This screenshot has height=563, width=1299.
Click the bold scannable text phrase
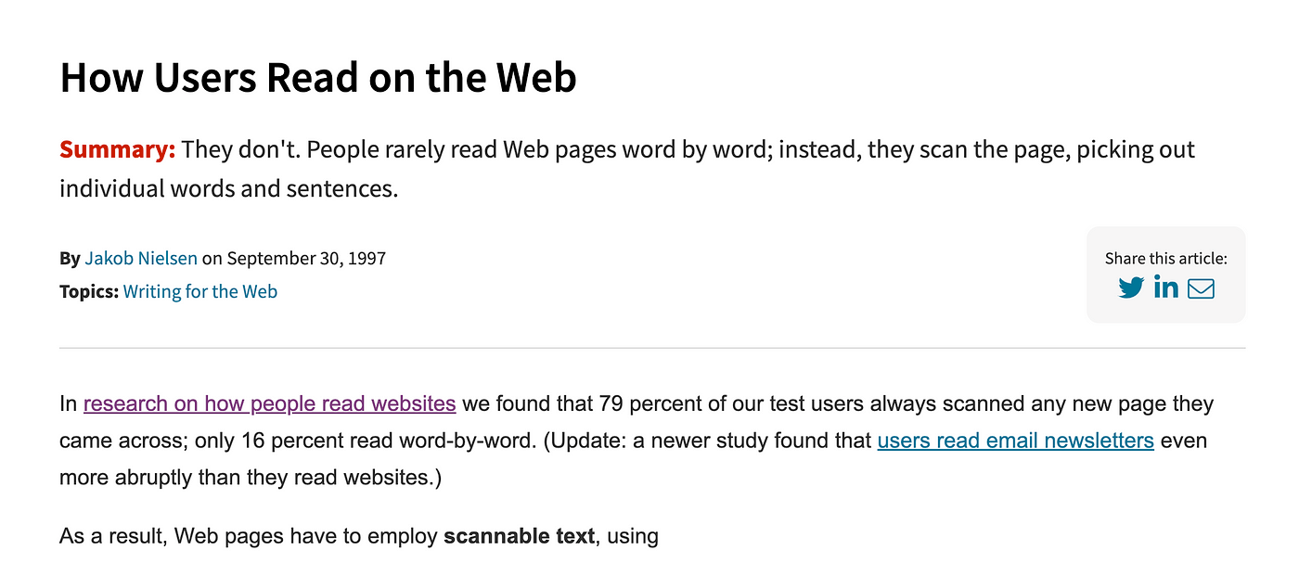tap(519, 536)
